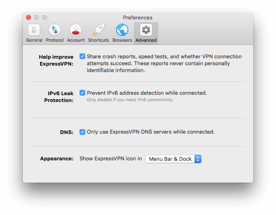Click the greyed zoom window button
This screenshot has height=215, width=276.
click(45, 17)
